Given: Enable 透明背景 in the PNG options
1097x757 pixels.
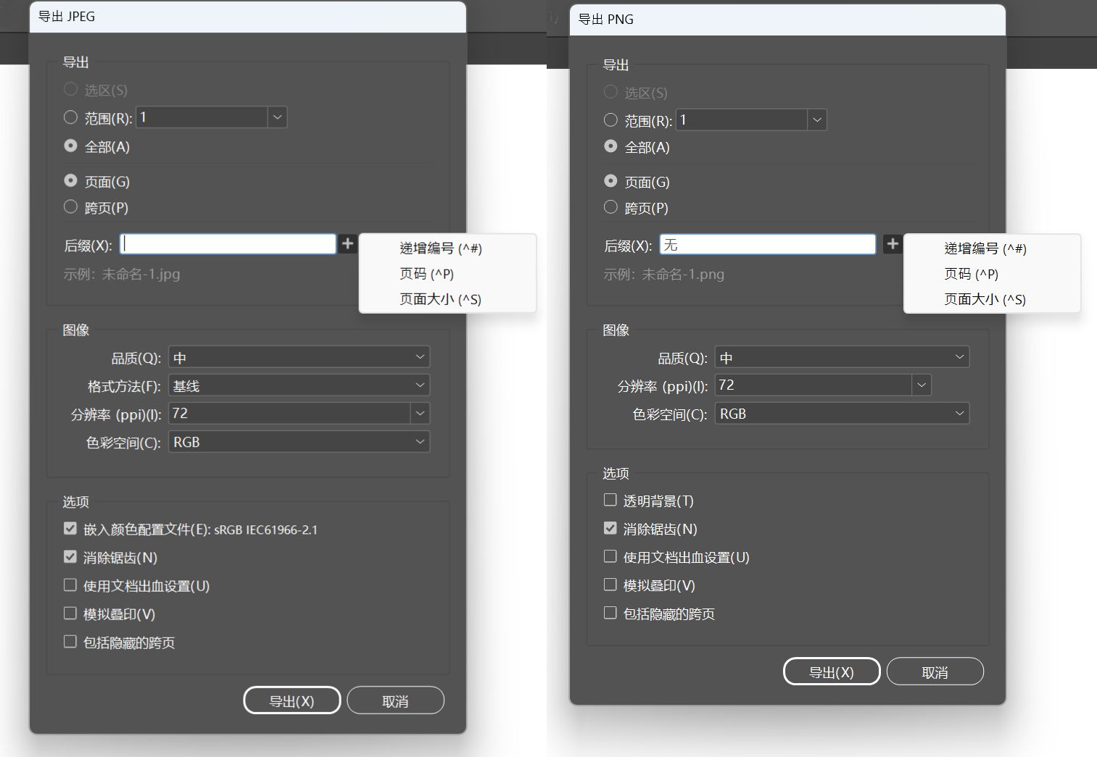Looking at the screenshot, I should tap(610, 499).
